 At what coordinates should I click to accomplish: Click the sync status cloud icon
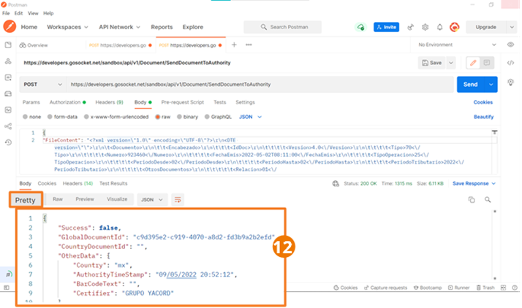point(360,27)
